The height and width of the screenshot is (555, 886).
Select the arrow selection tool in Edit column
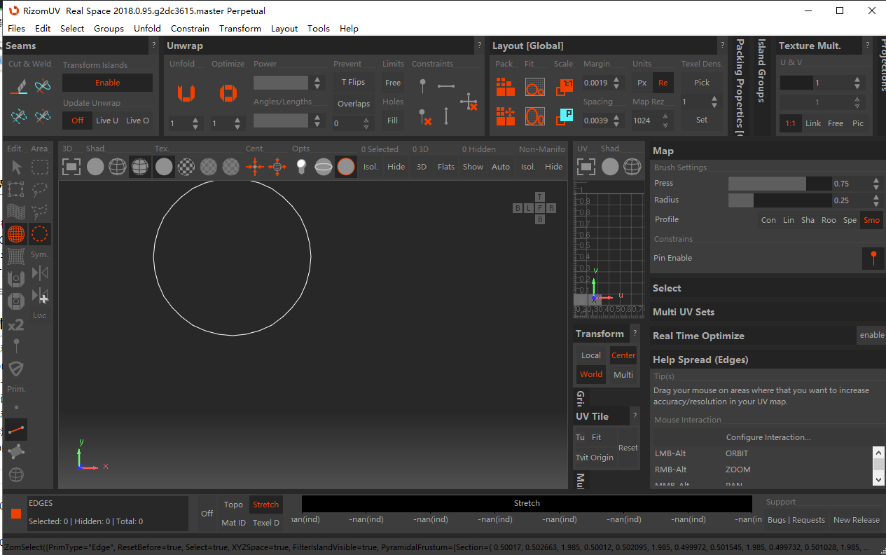(x=17, y=167)
